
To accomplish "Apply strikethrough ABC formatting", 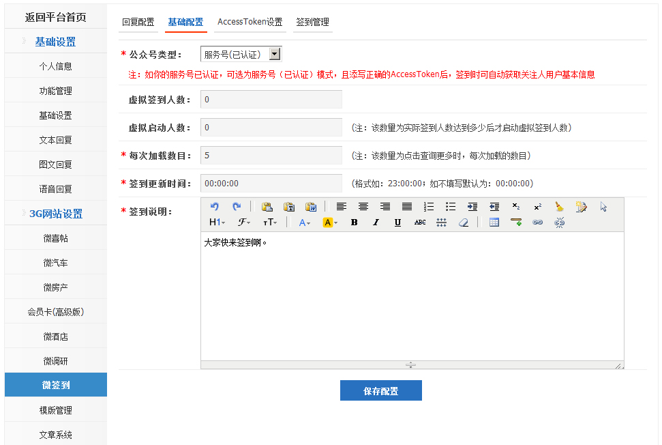I will [x=420, y=222].
